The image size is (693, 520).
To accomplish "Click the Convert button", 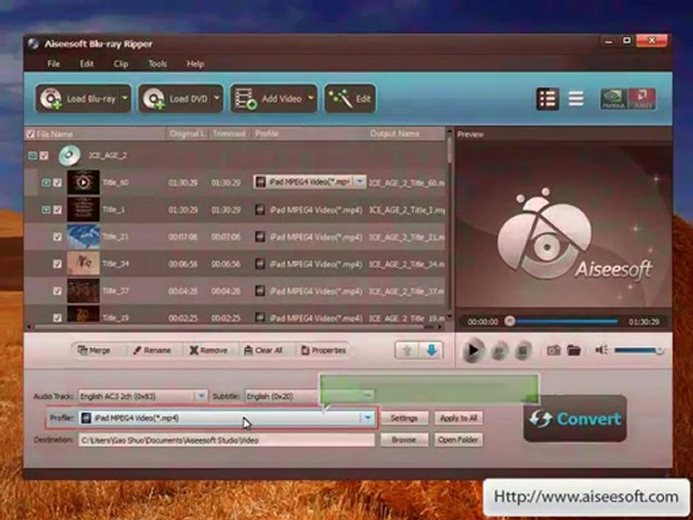I will point(575,418).
